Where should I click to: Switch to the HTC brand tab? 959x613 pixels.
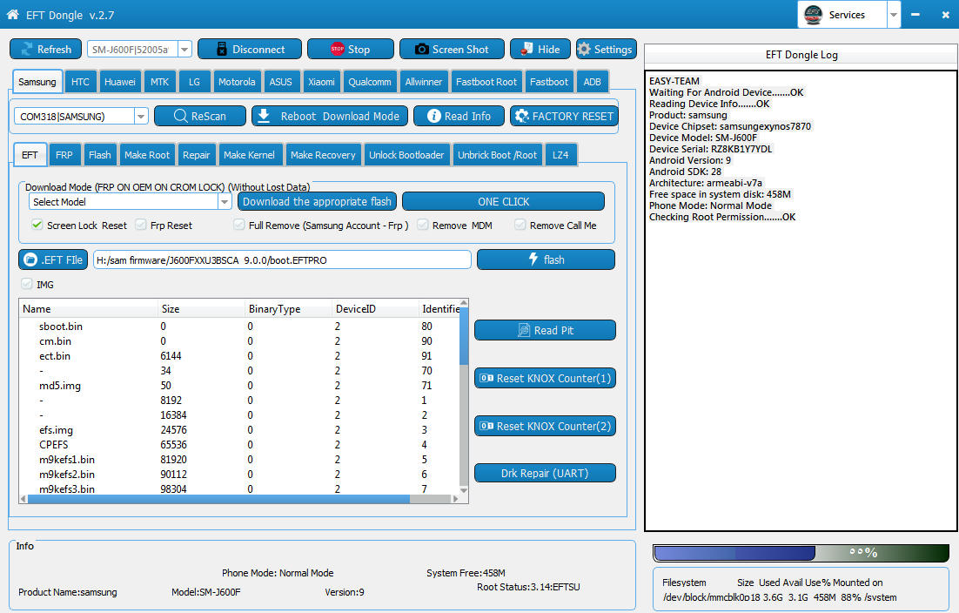coord(80,81)
